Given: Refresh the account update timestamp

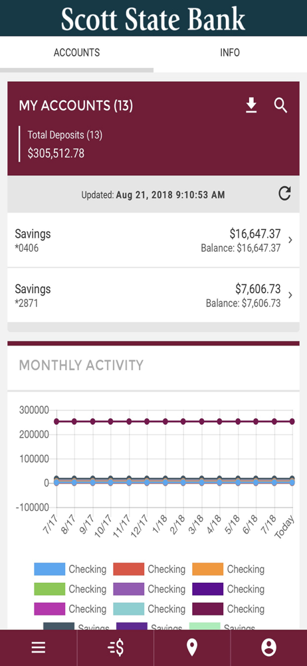Looking at the screenshot, I should (x=284, y=194).
